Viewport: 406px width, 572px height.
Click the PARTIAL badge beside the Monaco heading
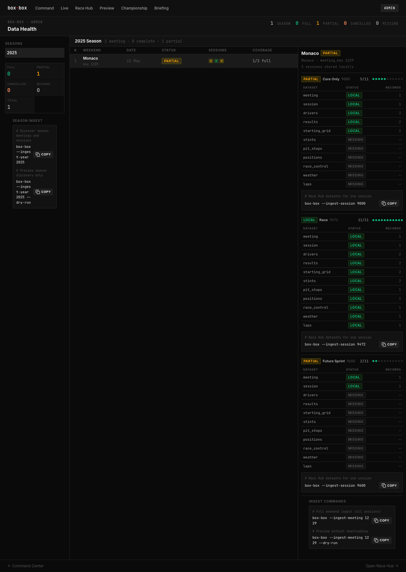[x=331, y=53]
